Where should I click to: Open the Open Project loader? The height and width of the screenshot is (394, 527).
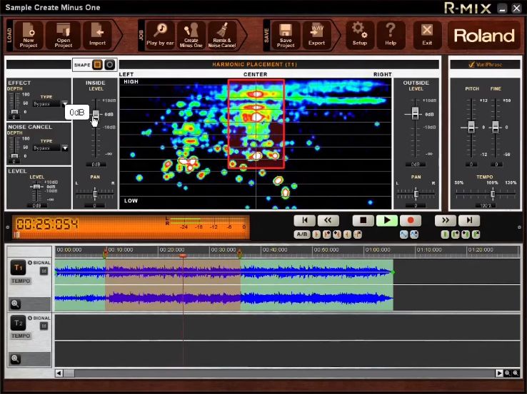click(63, 35)
